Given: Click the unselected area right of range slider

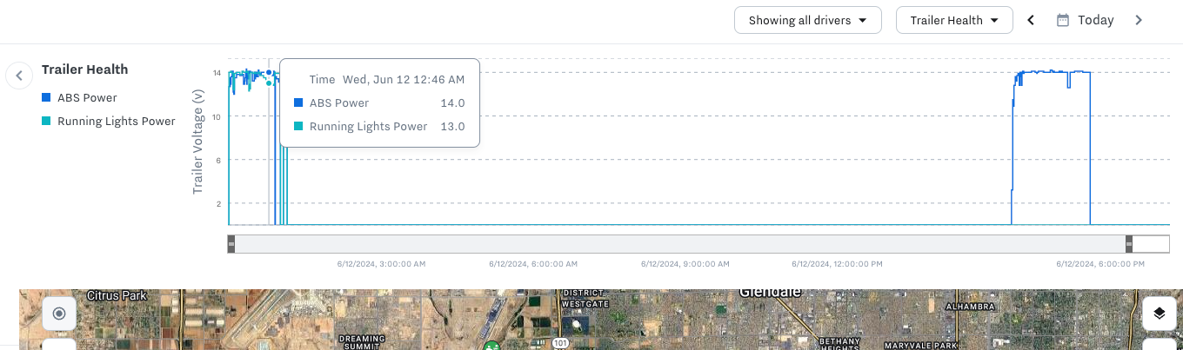Looking at the screenshot, I should [x=1151, y=244].
